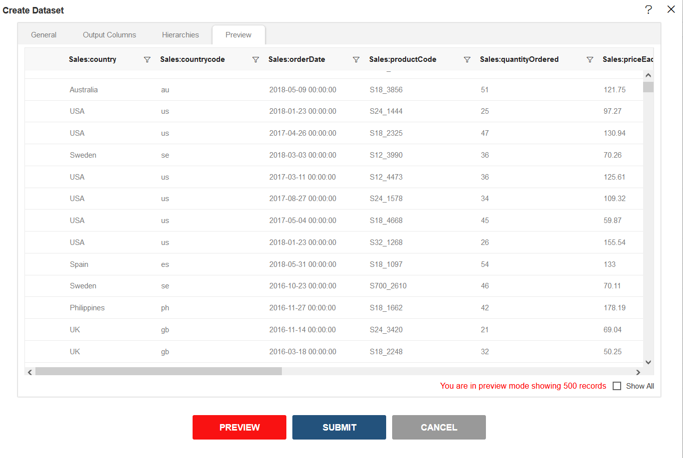Click the vertical scrollbar up arrow
The image size is (683, 458).
tap(648, 75)
